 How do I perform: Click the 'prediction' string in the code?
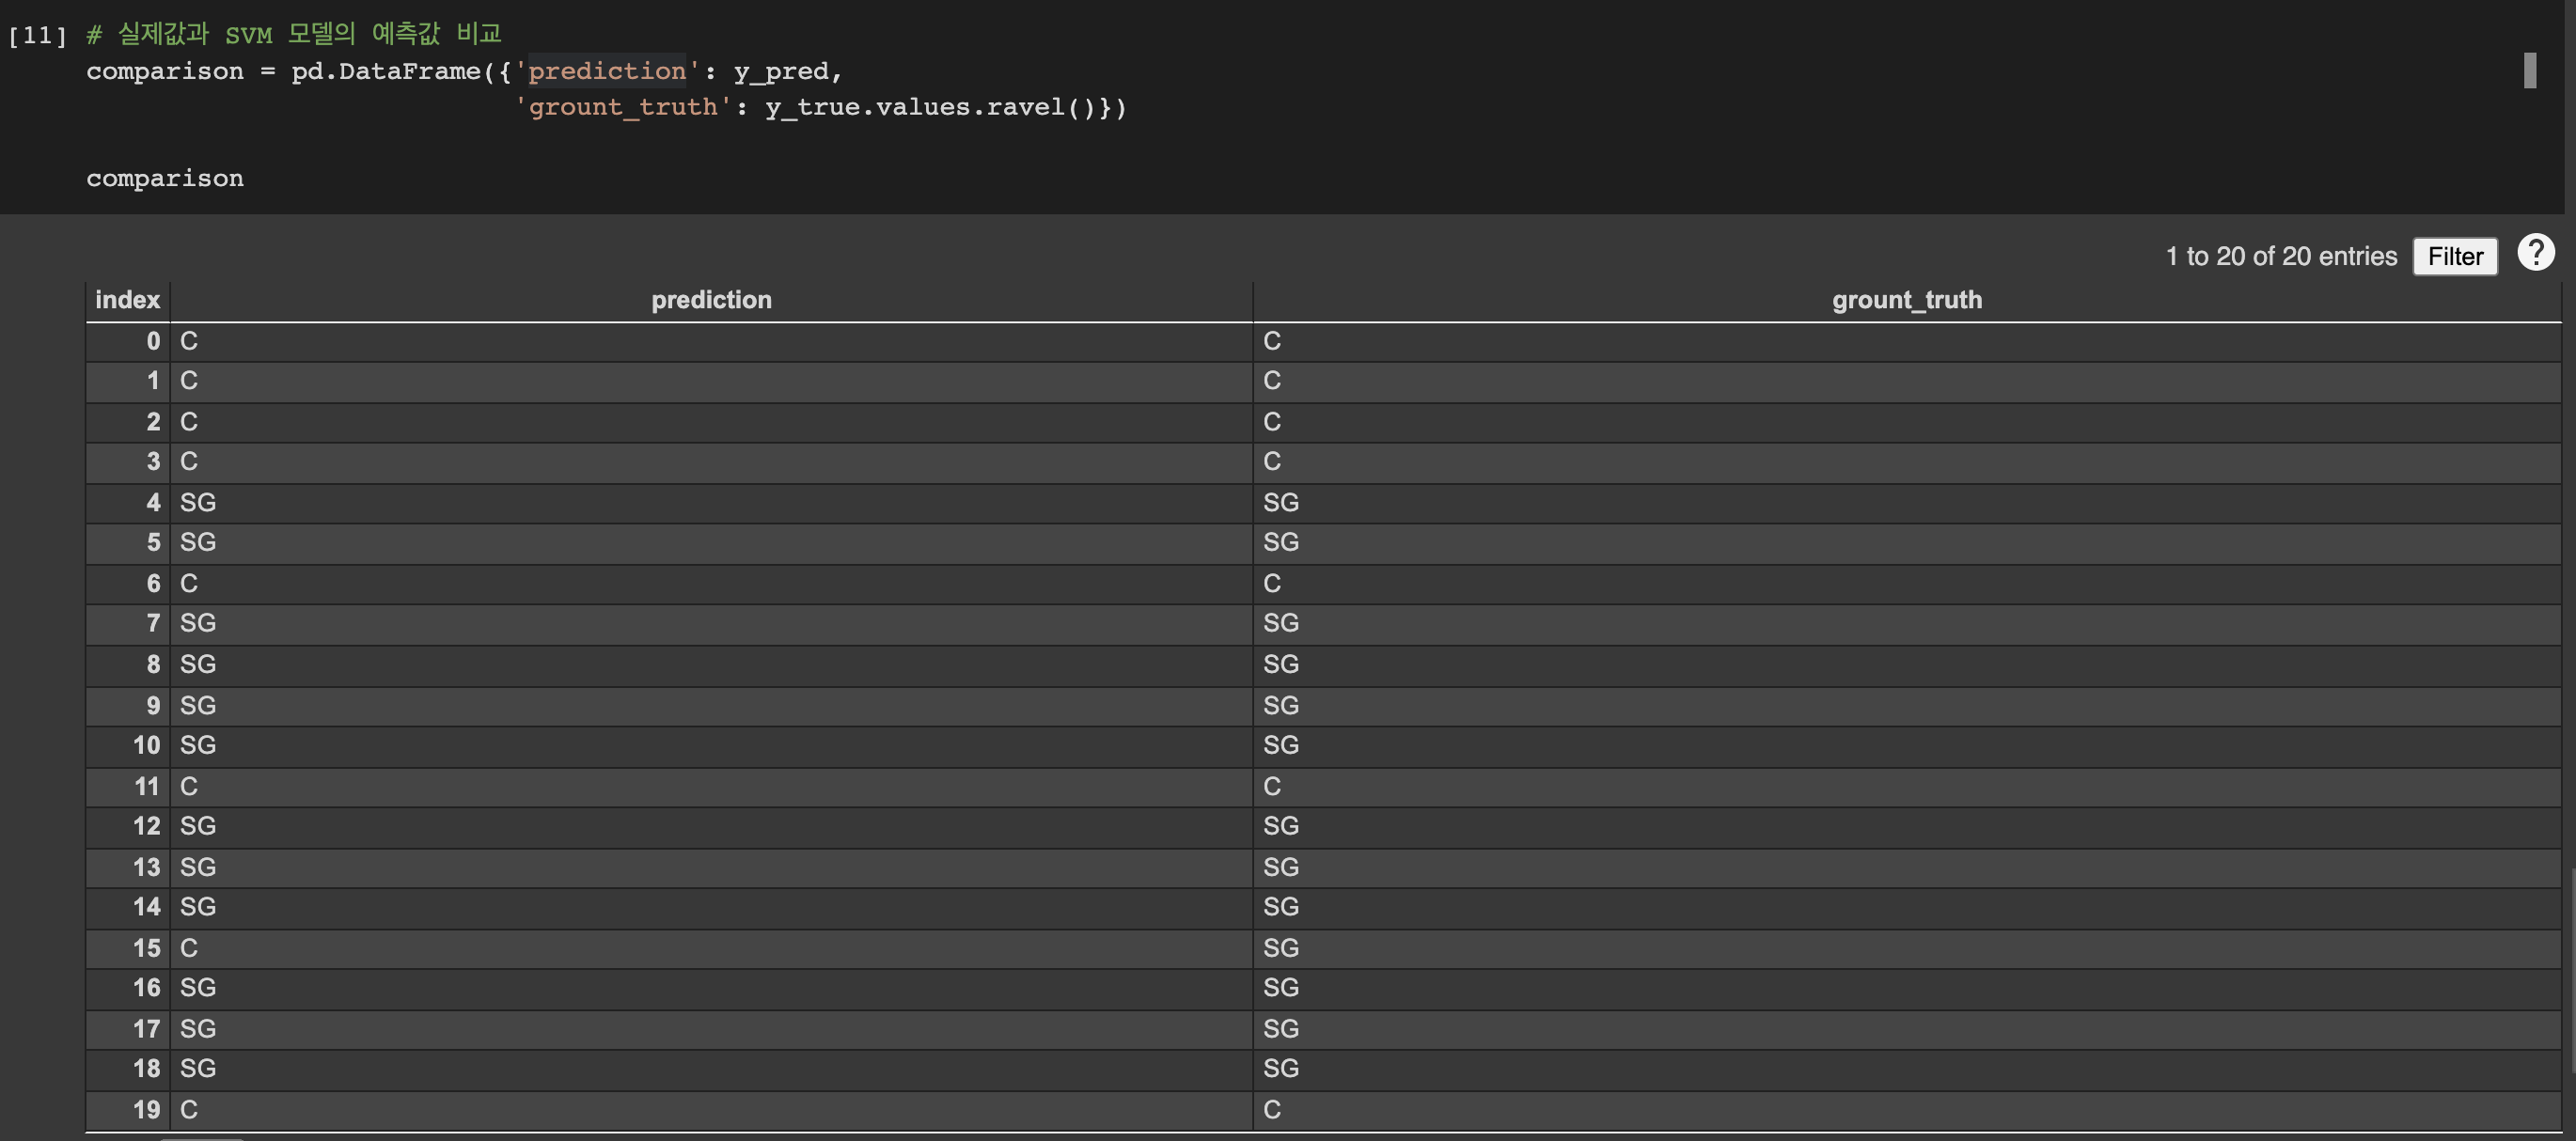[607, 71]
